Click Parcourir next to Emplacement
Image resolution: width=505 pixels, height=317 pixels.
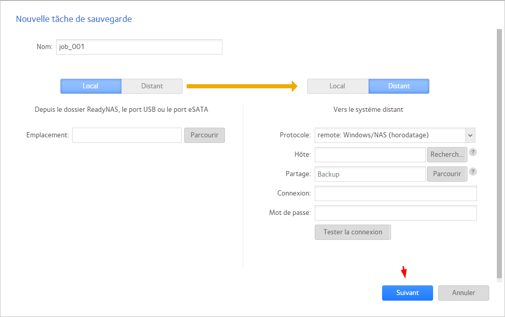pyautogui.click(x=205, y=135)
